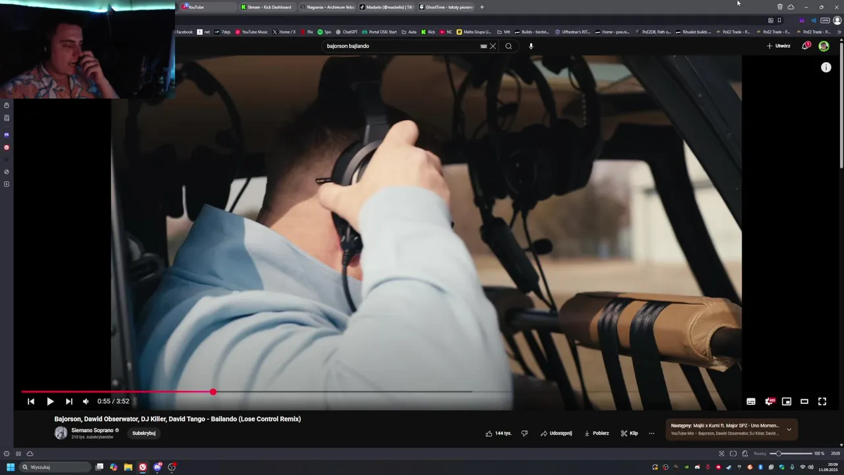Screen dimensions: 844x475
Task: Open the PoE2DB bookmark
Action: 653,32
